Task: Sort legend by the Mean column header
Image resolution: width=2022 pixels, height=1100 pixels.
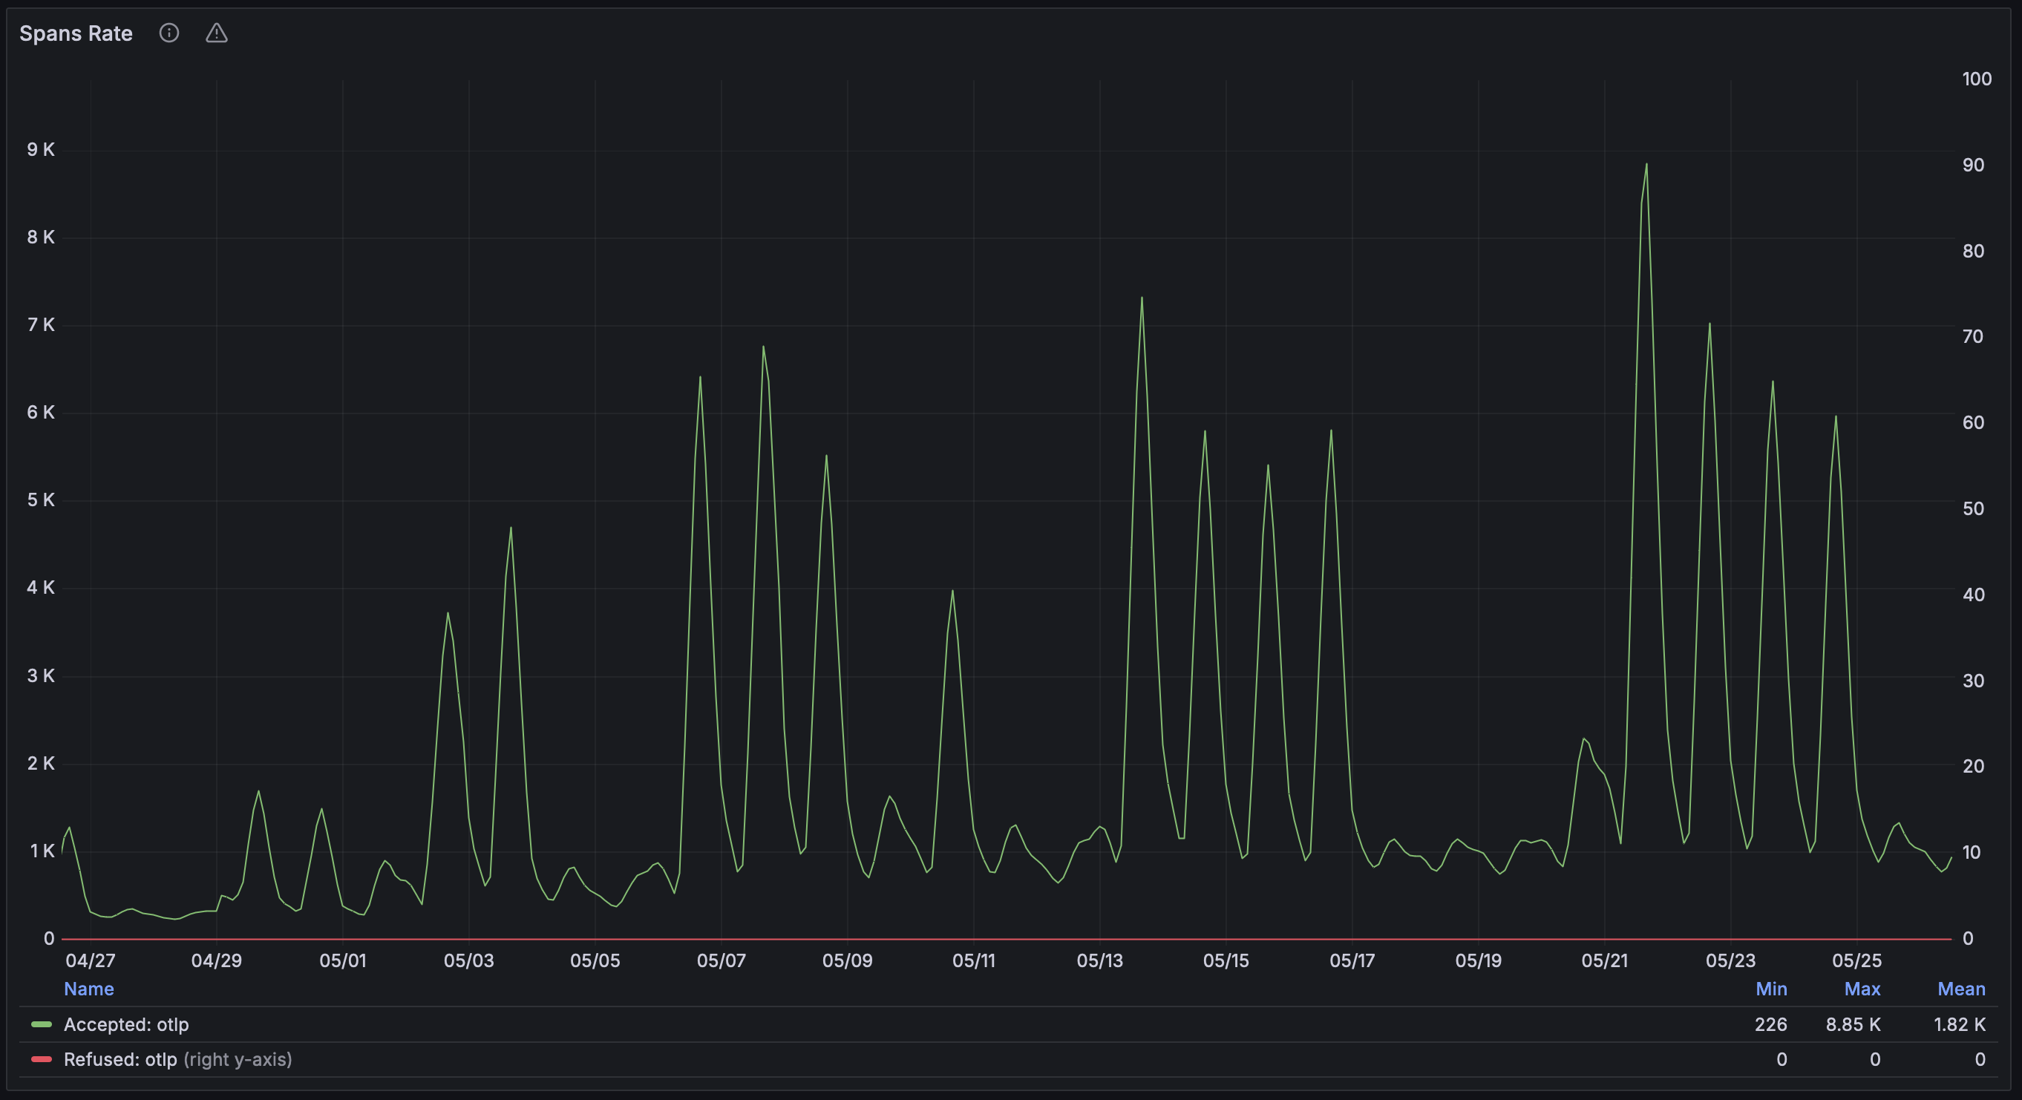Action: (x=1961, y=989)
